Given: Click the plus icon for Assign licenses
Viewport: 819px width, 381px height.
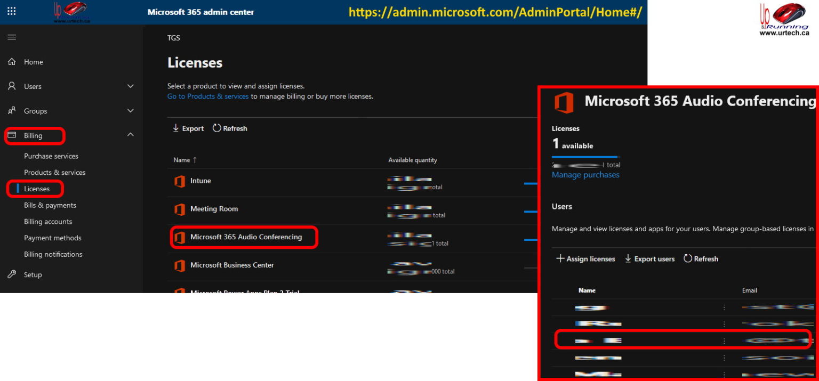Looking at the screenshot, I should [x=560, y=259].
